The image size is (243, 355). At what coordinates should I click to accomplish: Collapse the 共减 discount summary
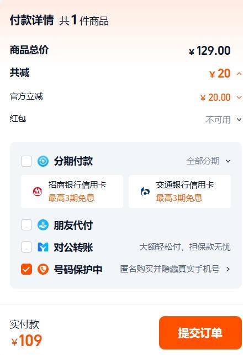pos(239,74)
